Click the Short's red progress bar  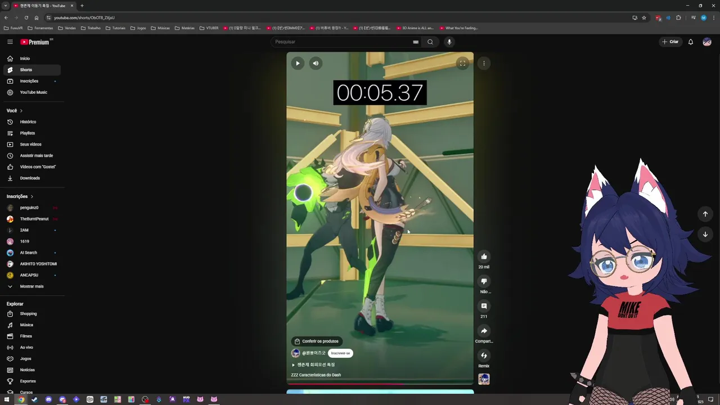[x=380, y=384]
